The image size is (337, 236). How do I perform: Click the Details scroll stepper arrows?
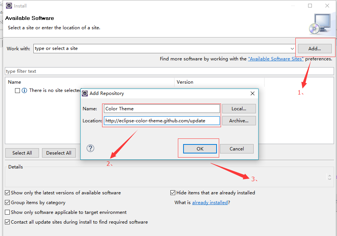[x=330, y=177]
